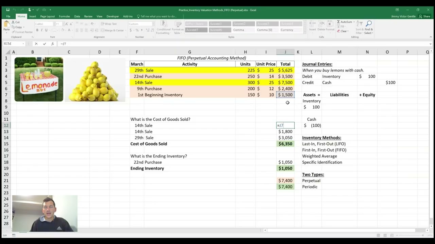
Task: Click the Ribbon Display Options icon
Action: [x=397, y=10]
